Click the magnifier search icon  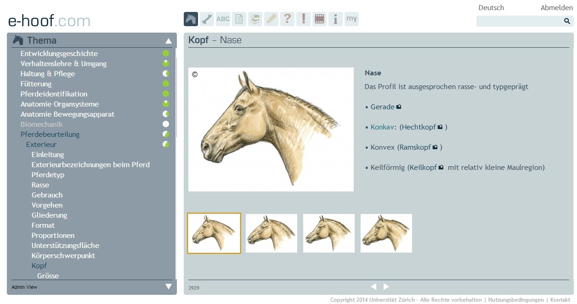point(567,21)
